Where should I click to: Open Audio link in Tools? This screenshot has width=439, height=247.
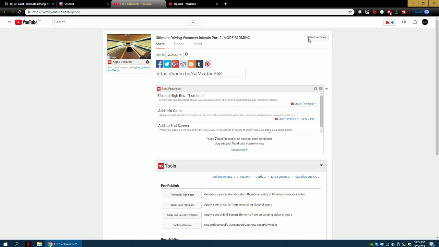[245, 177]
